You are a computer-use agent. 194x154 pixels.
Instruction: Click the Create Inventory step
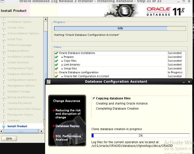[x=18, y=63]
